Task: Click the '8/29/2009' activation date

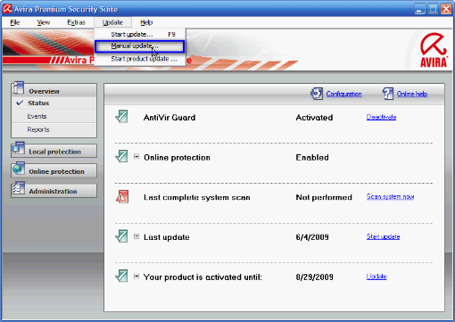Action: pyautogui.click(x=314, y=277)
